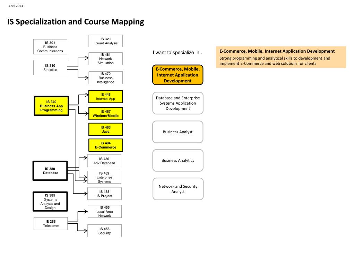355x266 pixels.
Task: Select the IS 470 Business Intelligence box
Action: [105, 78]
